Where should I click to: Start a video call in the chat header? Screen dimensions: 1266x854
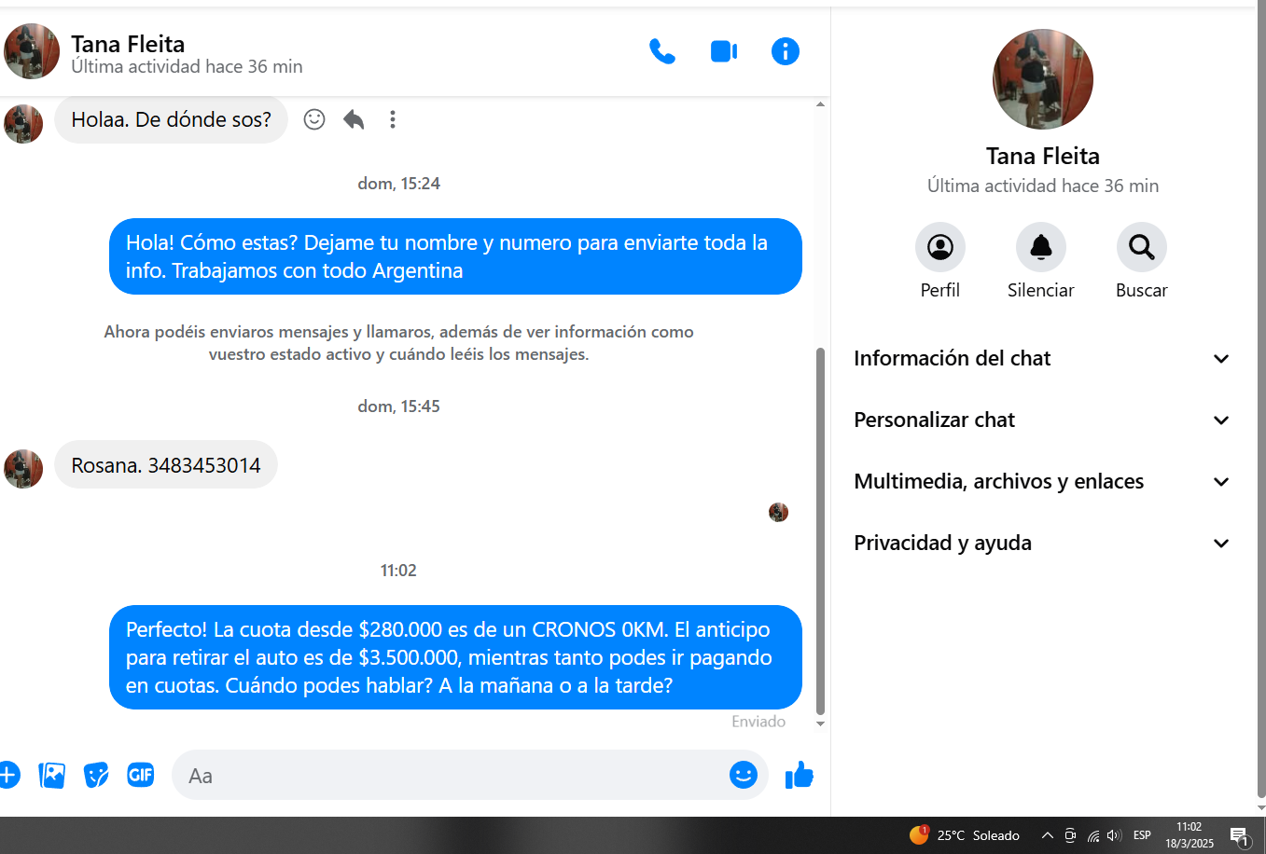click(724, 51)
